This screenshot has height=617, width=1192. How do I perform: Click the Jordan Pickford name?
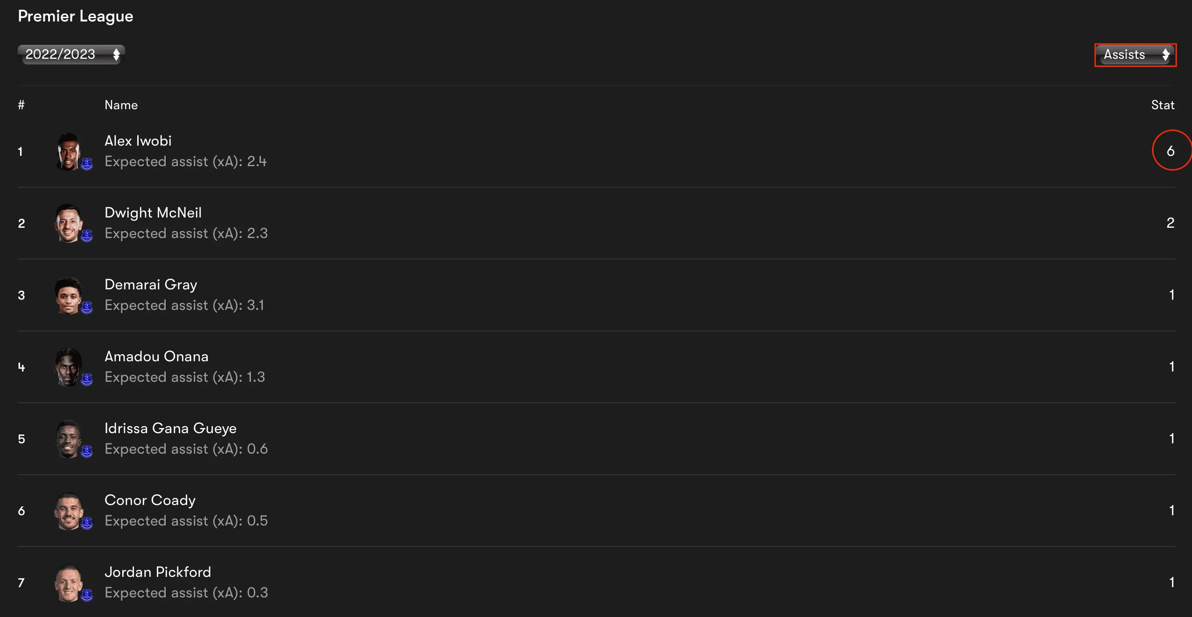tap(158, 572)
